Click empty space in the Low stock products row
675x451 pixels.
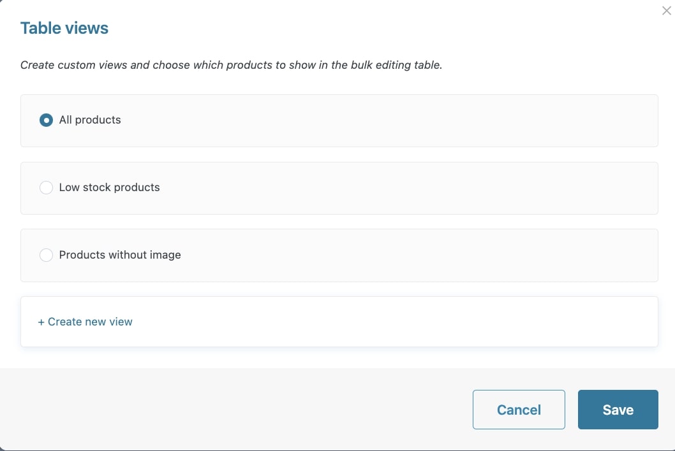pos(383,189)
